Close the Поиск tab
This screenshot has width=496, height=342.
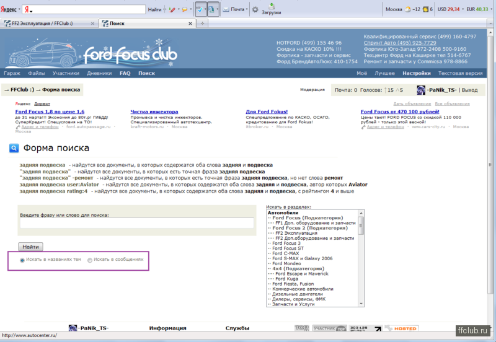click(x=190, y=24)
